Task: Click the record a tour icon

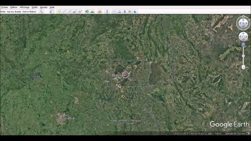Action: click(80, 11)
